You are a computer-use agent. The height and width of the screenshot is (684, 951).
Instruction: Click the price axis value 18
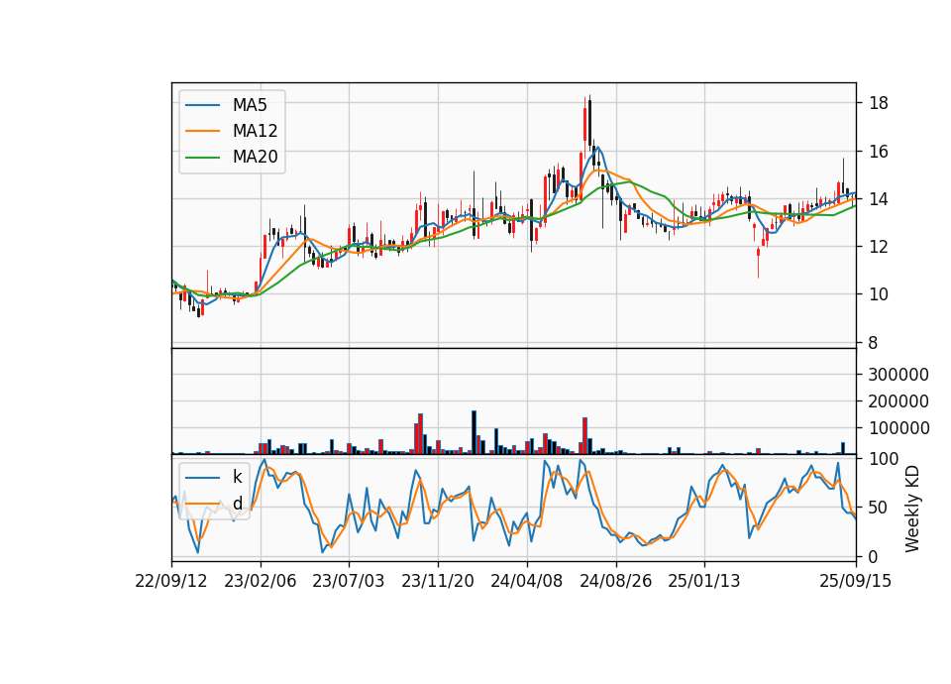tap(879, 103)
